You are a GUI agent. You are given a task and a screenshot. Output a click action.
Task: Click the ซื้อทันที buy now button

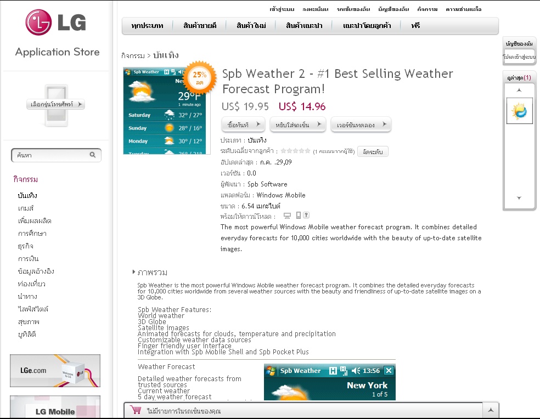tap(243, 124)
